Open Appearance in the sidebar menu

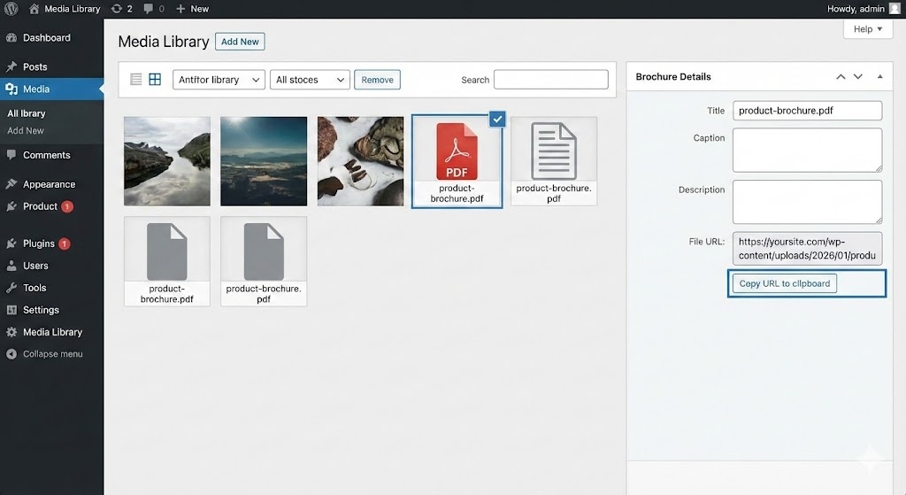click(49, 184)
